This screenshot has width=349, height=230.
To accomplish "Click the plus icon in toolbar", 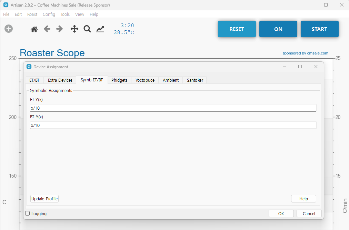I will (9, 29).
